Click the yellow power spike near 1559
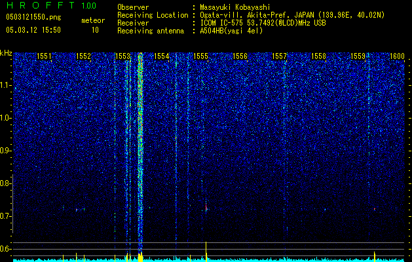 pyautogui.click(x=375, y=257)
